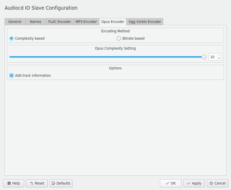
Task: Select the FLAC Encoder tab
Action: 60,22
